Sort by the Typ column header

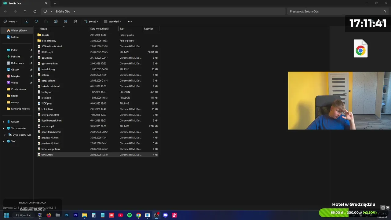pyautogui.click(x=122, y=29)
